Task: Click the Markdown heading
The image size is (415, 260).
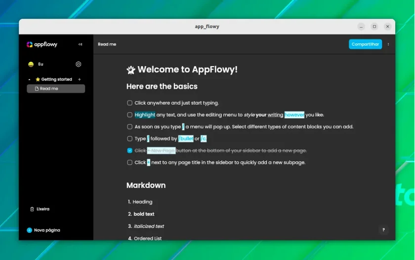Action: click(x=146, y=185)
